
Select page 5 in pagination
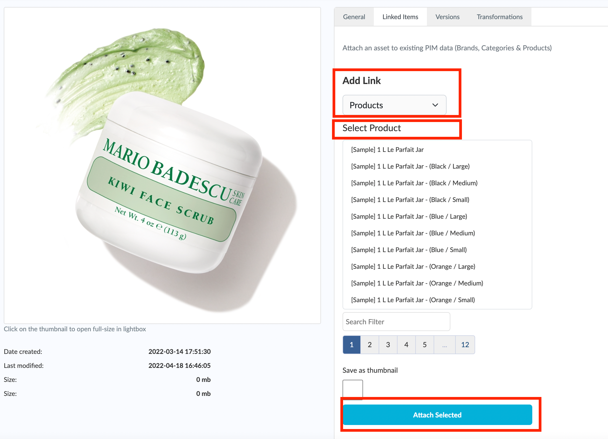424,345
